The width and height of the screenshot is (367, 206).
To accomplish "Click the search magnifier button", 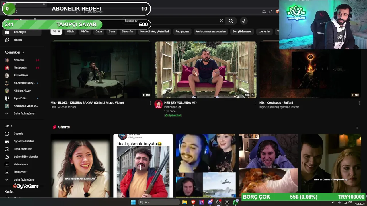I will tap(231, 21).
